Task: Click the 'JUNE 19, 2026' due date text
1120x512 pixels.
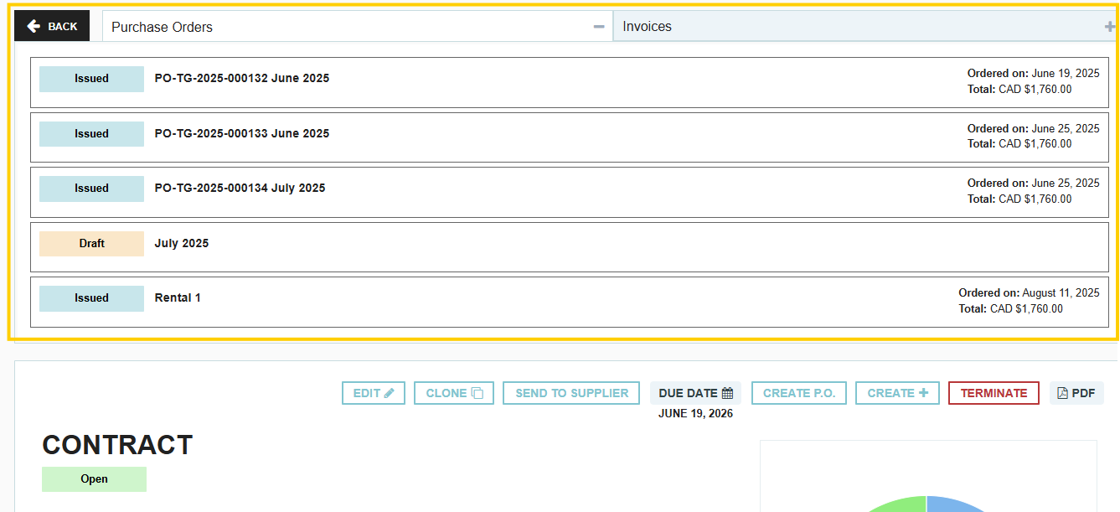Action: coord(695,414)
